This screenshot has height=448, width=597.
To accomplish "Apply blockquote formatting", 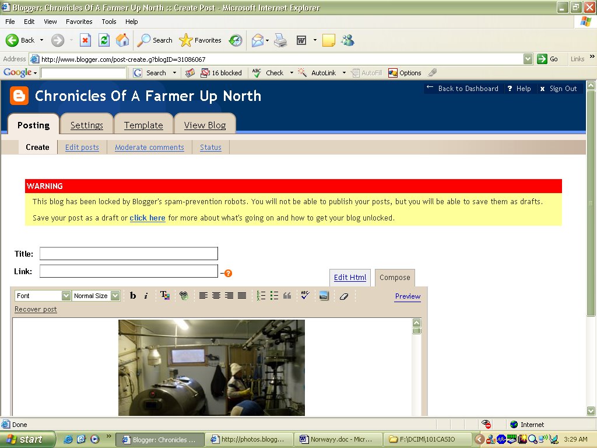I will [x=287, y=296].
